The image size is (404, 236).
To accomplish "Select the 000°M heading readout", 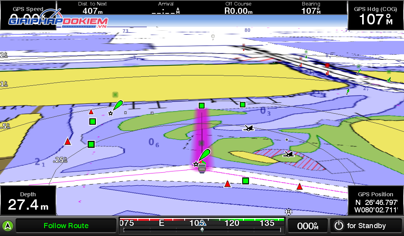I will coord(308,226).
